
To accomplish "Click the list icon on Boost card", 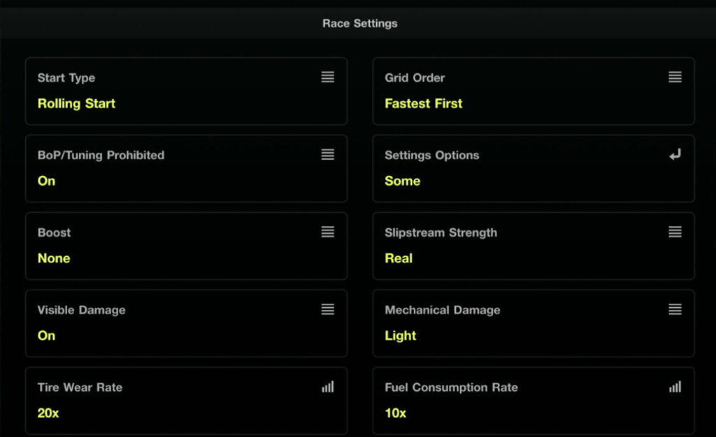I will pyautogui.click(x=327, y=232).
